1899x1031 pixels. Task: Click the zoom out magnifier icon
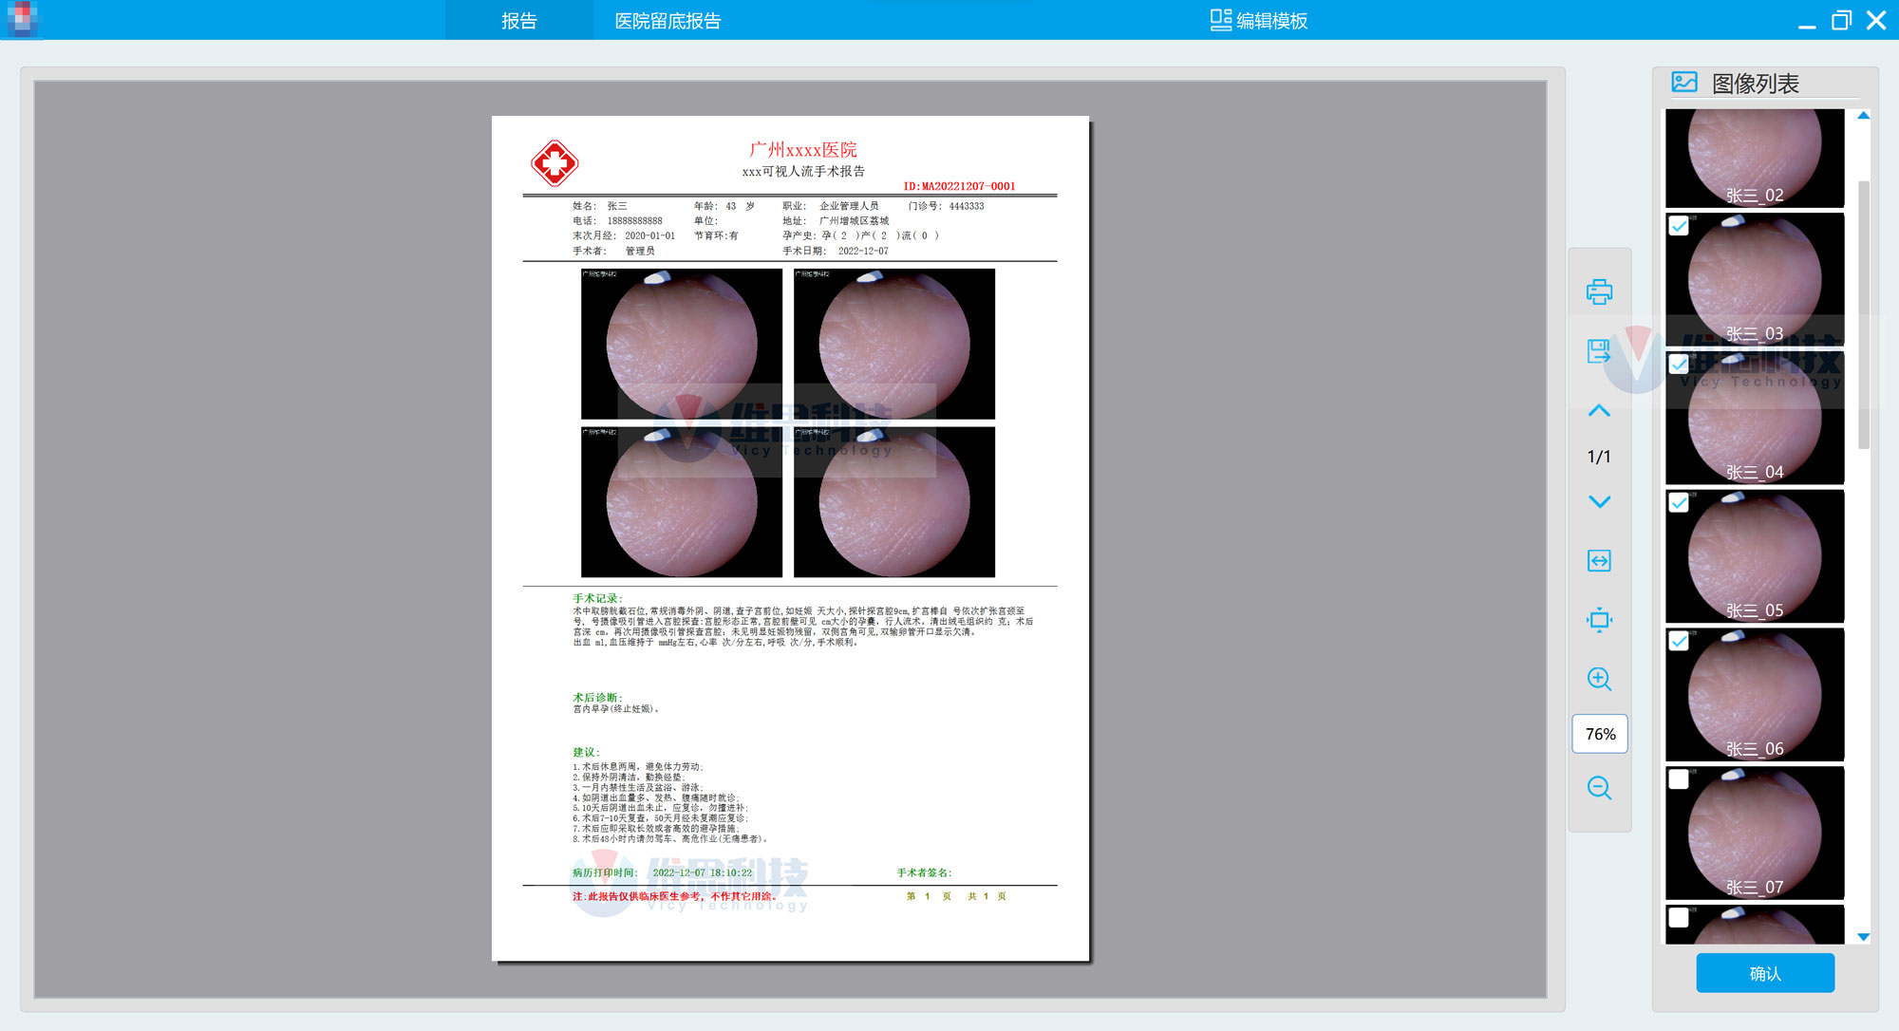pyautogui.click(x=1599, y=788)
